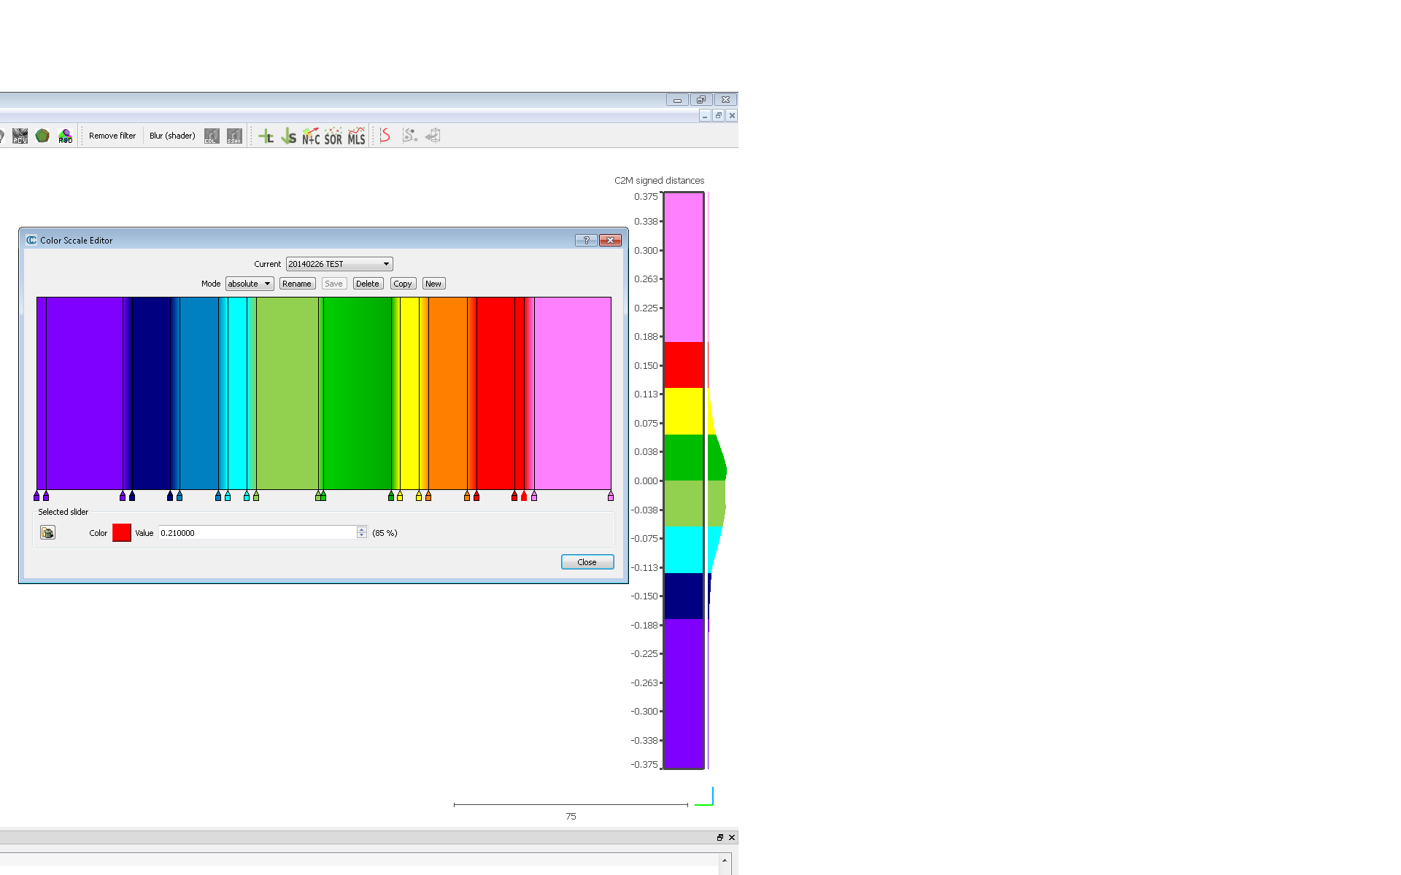Screen dimensions: 1401x875
Task: Click the import icon beside Selected slider
Action: pos(47,533)
